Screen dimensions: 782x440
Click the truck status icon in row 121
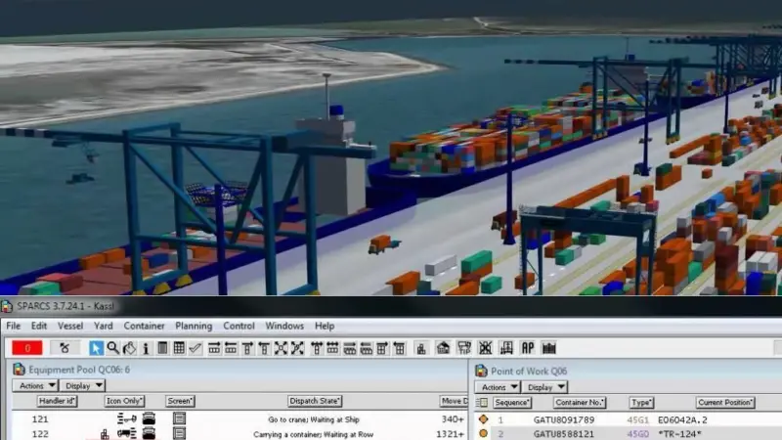point(127,418)
